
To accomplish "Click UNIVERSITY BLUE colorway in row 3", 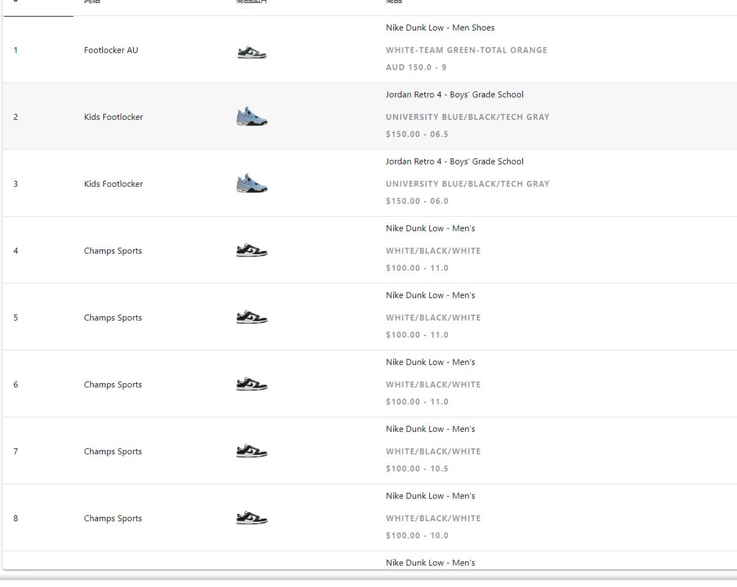I will pyautogui.click(x=468, y=184).
